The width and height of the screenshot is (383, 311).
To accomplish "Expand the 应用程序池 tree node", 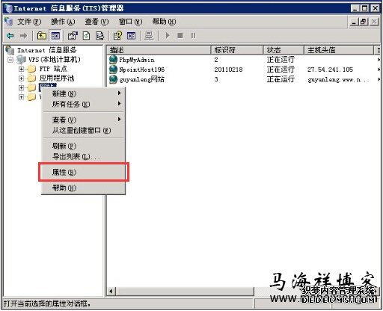I will click(22, 78).
